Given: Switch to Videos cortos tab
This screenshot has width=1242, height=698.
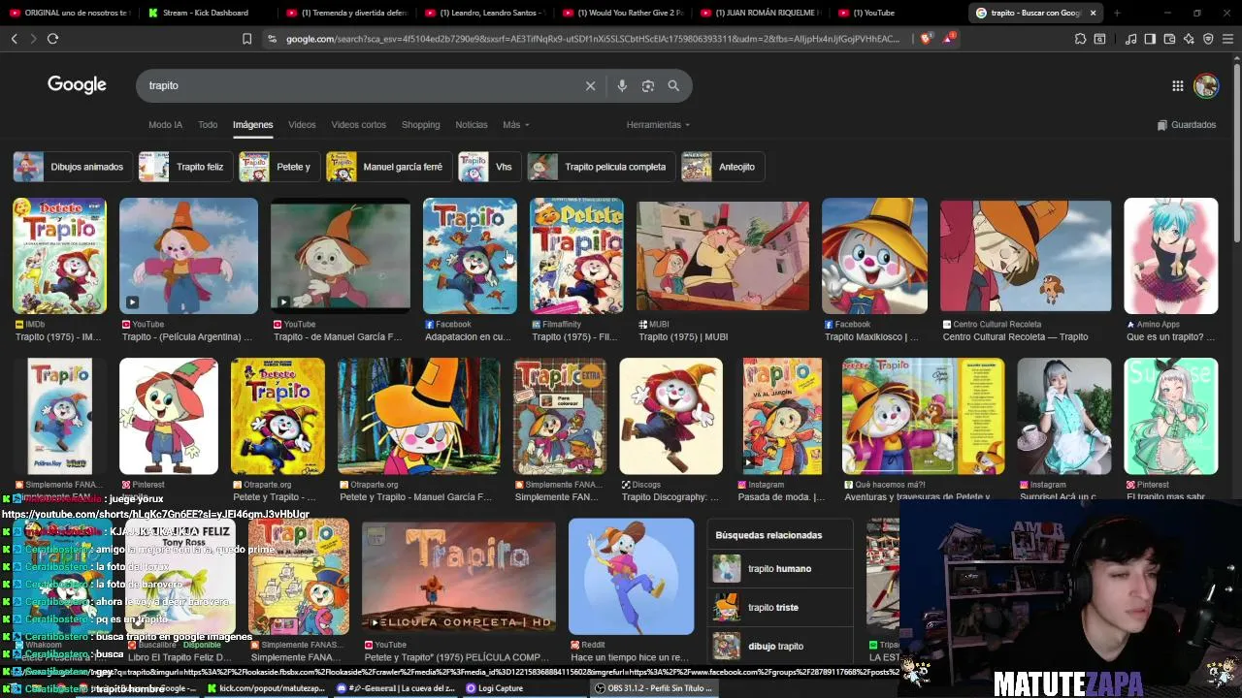Looking at the screenshot, I should click(358, 125).
